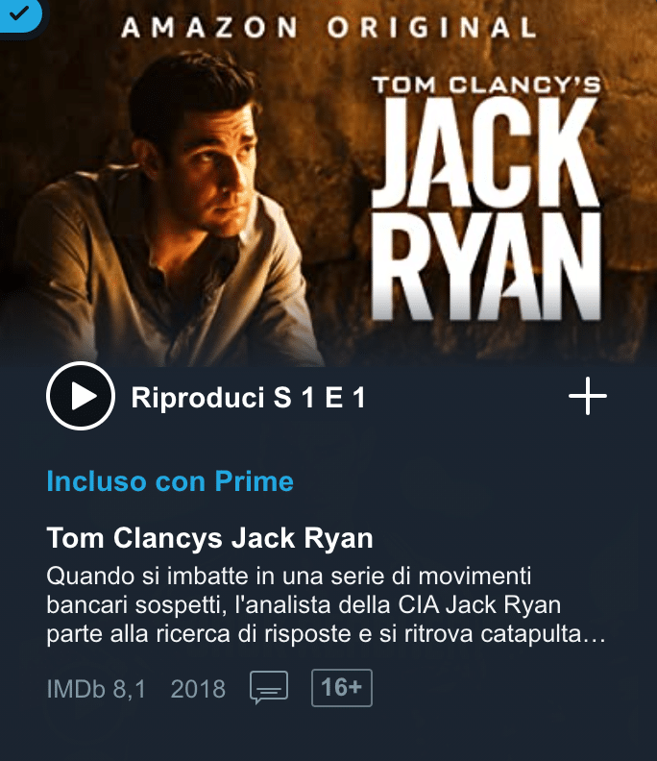657x761 pixels.
Task: Add Jack Ryan to watchlist with plus icon
Action: click(588, 396)
